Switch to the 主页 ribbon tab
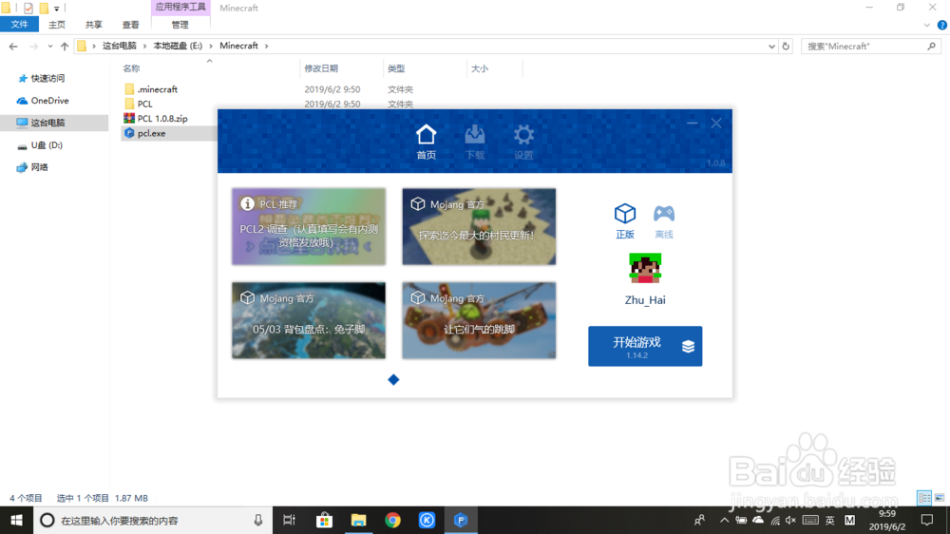Image resolution: width=950 pixels, height=534 pixels. (57, 25)
